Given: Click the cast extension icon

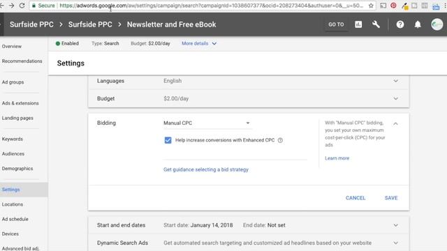Looking at the screenshot, I should (x=383, y=6).
